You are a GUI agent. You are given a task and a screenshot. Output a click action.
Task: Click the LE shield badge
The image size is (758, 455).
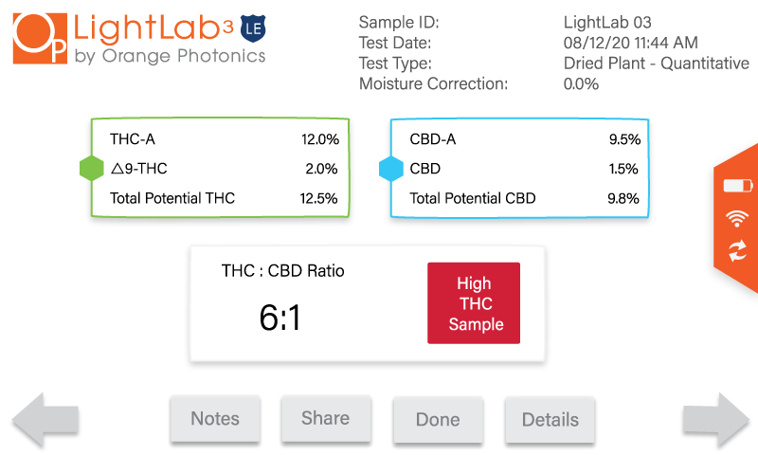pos(253,28)
